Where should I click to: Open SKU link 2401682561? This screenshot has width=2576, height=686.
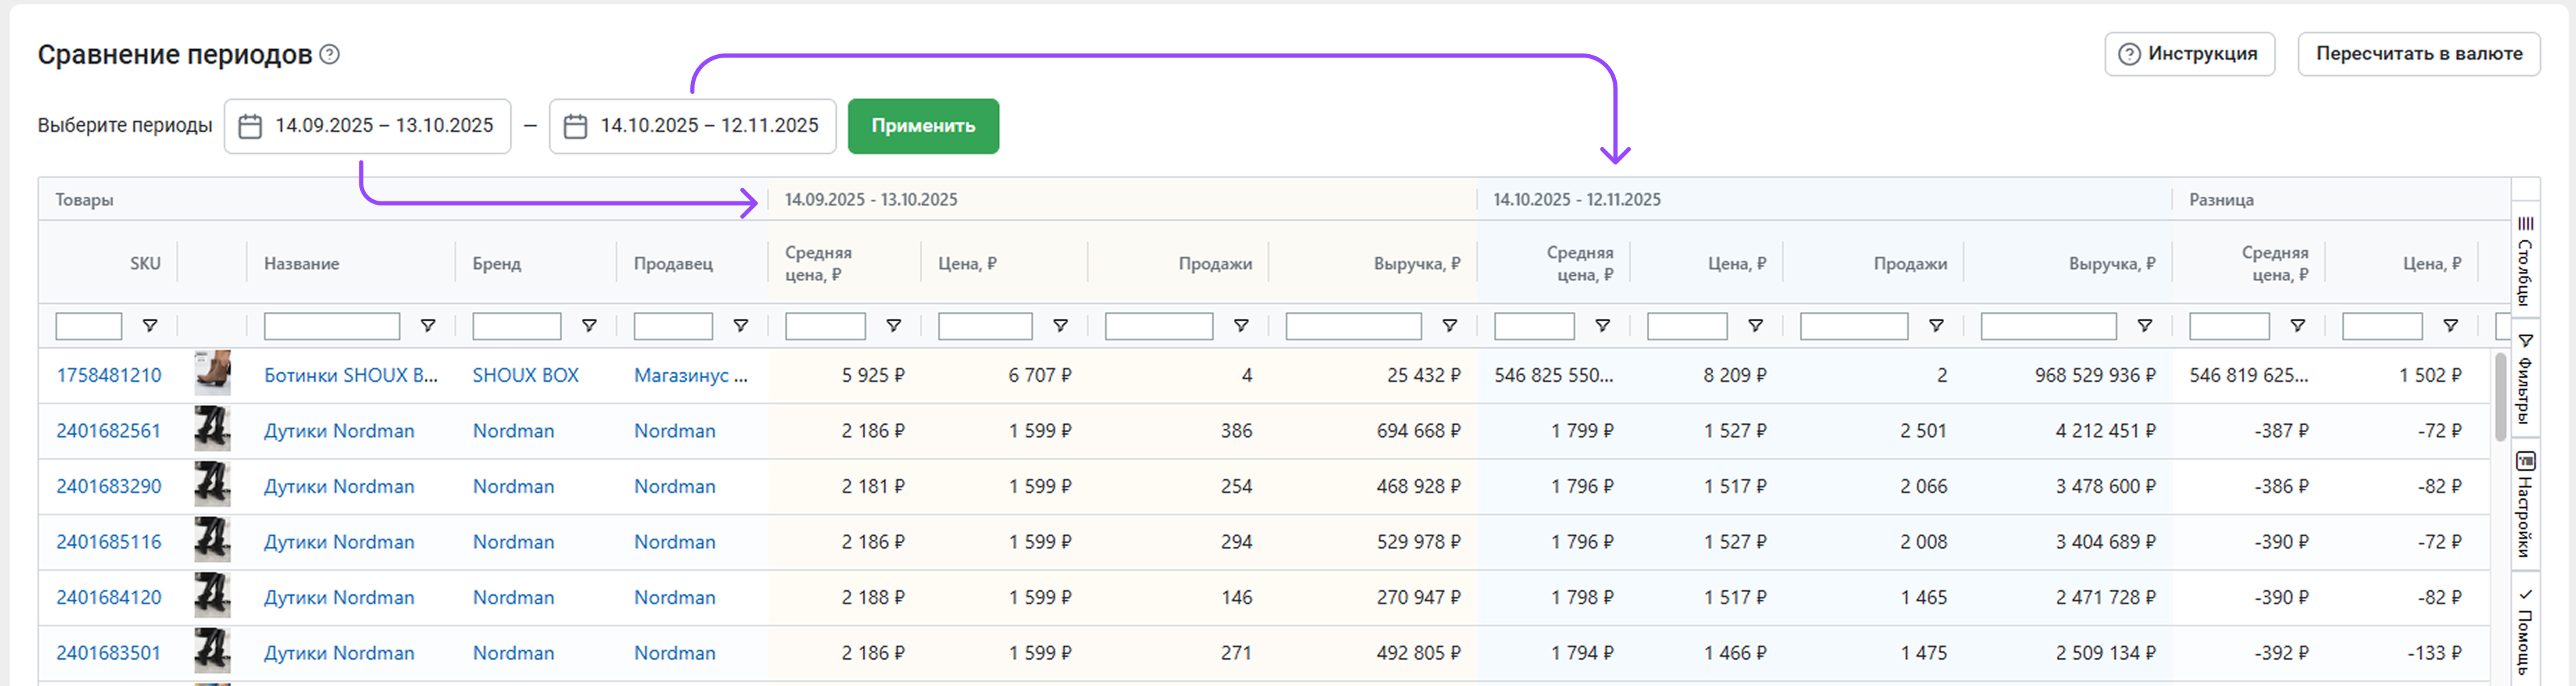108,431
